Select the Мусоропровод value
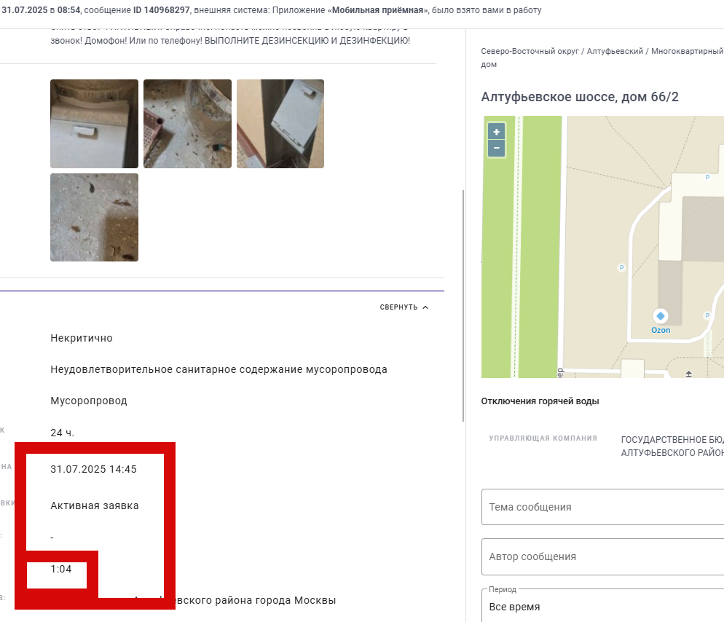The width and height of the screenshot is (724, 622). coord(89,401)
